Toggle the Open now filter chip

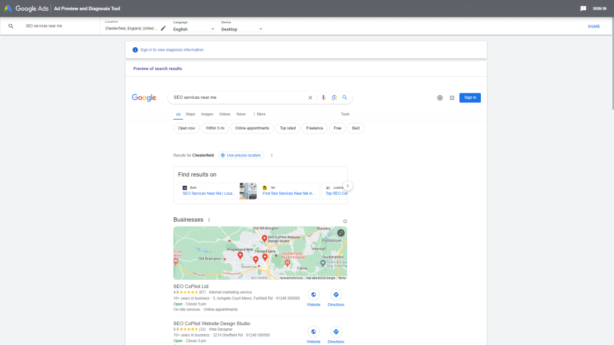pyautogui.click(x=186, y=128)
